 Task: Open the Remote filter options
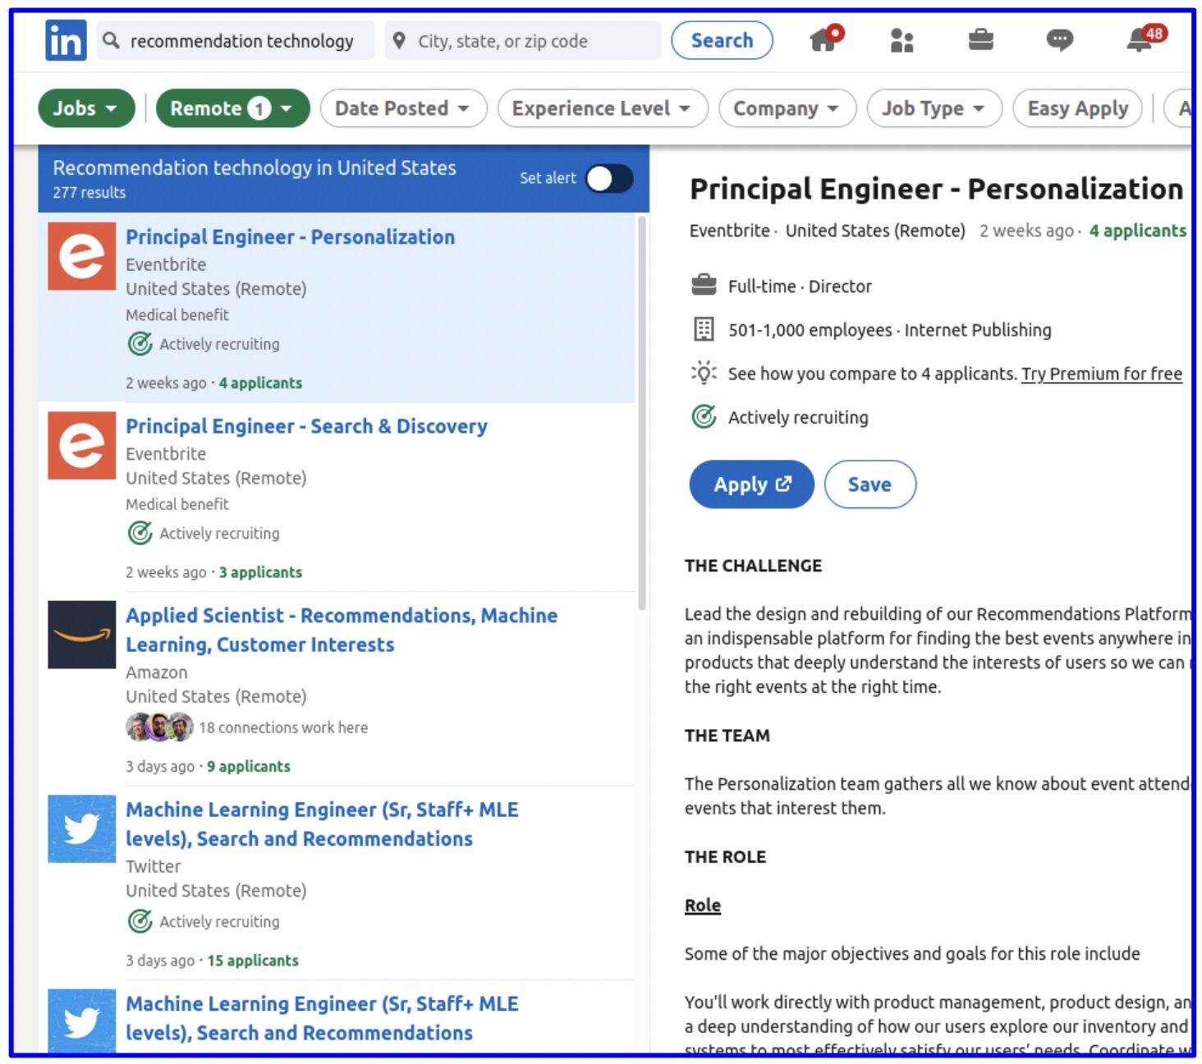232,108
